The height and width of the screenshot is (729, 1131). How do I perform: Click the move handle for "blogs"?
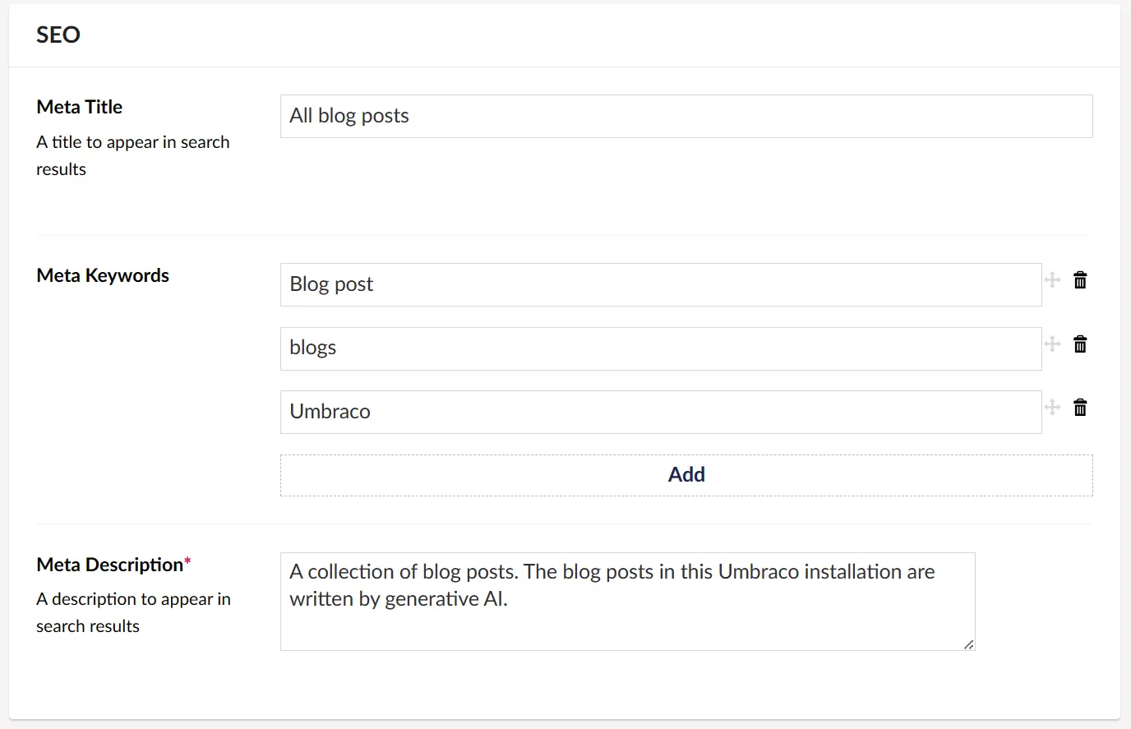click(1052, 344)
